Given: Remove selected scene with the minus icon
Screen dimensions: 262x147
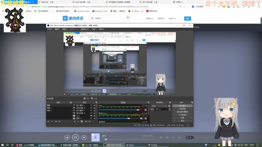Looking at the screenshot, I should click(52, 122).
